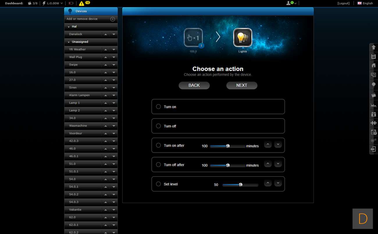378x234 pixels.
Task: Click the Set level slider handle
Action: [240, 185]
